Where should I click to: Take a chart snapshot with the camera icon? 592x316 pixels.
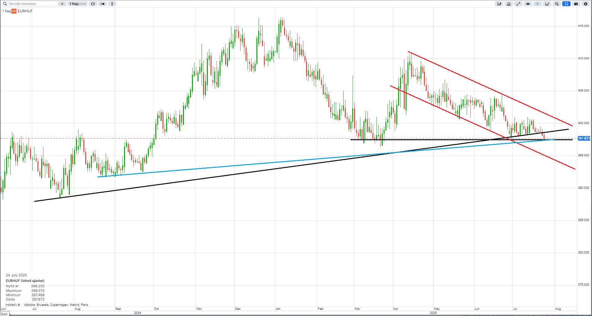(x=576, y=4)
